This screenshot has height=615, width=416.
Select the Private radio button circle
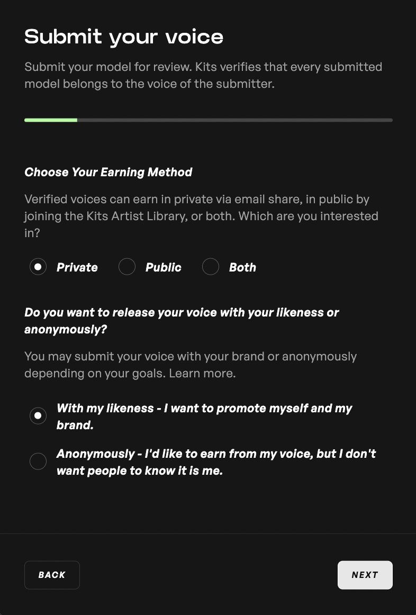(x=38, y=267)
